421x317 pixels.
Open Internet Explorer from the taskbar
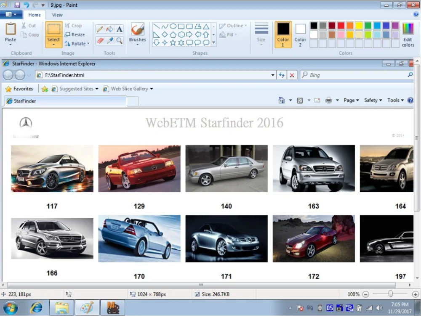pyautogui.click(x=37, y=308)
